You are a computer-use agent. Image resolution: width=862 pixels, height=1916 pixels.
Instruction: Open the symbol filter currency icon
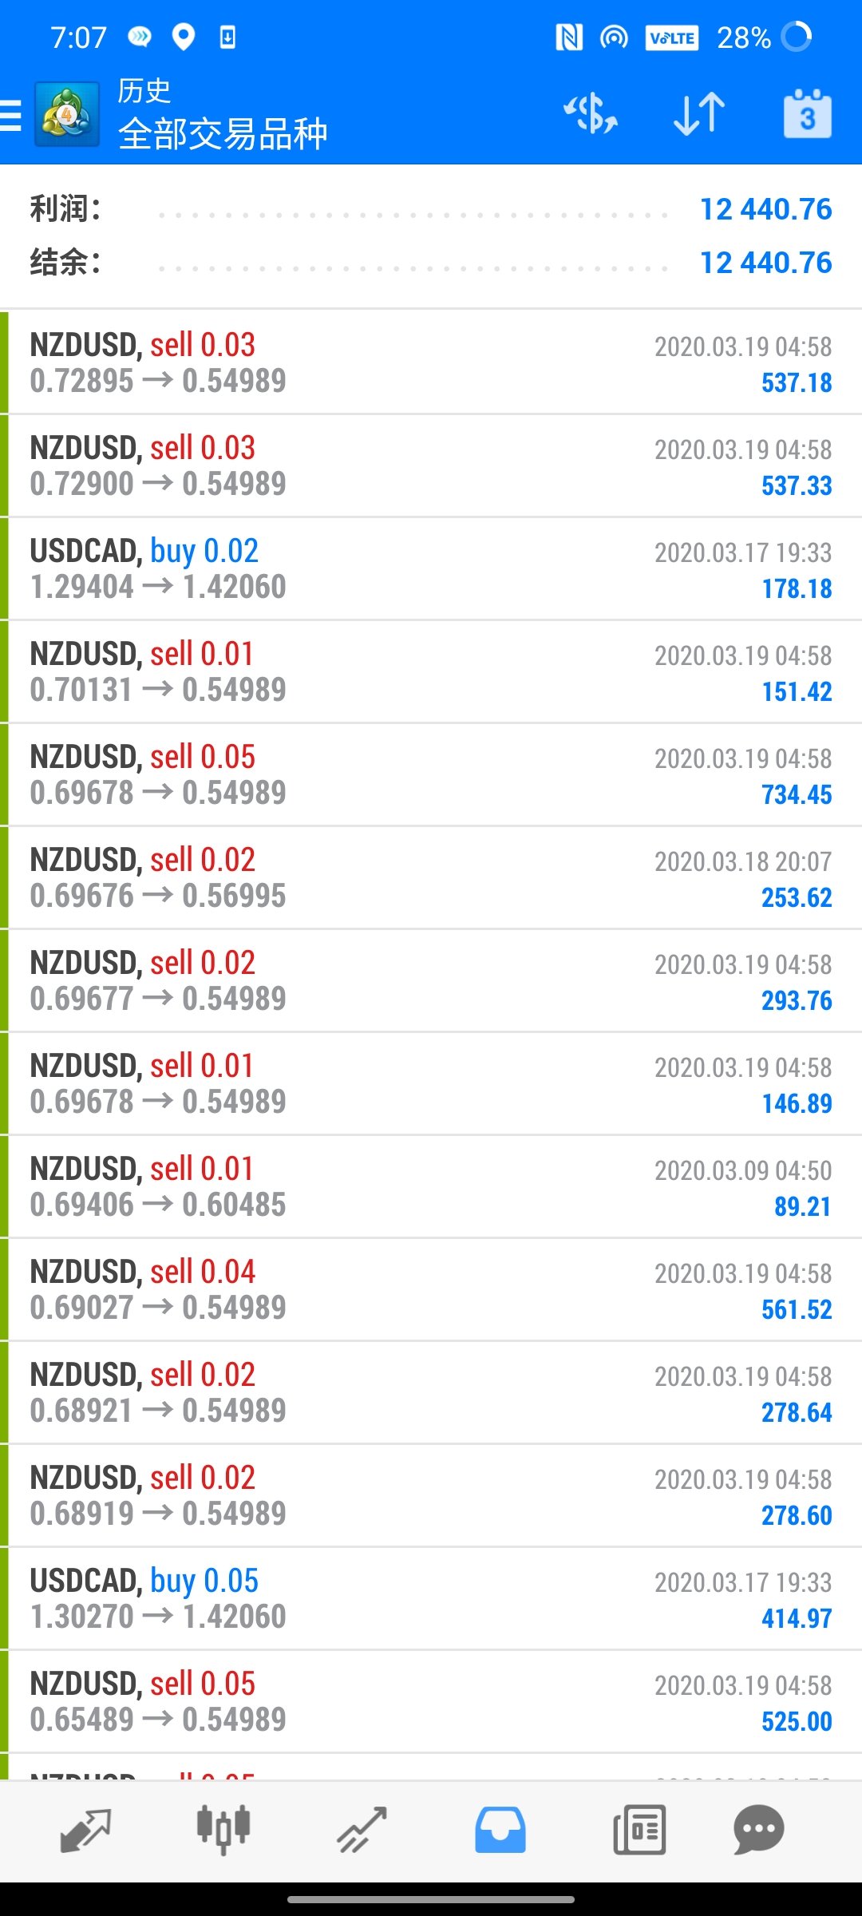pos(591,114)
